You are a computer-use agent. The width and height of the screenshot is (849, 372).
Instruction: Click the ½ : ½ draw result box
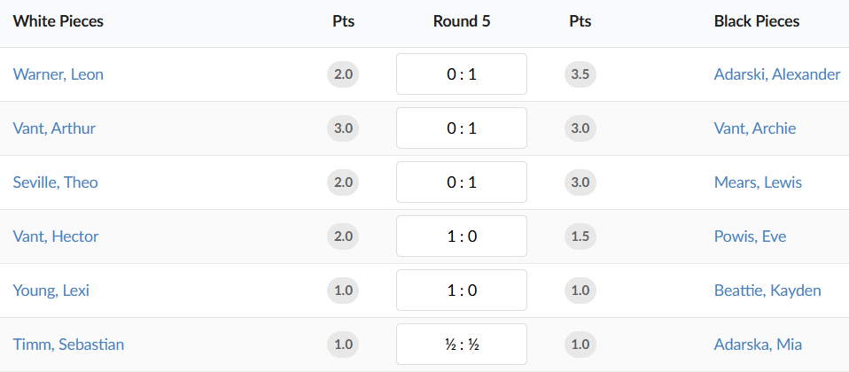click(461, 345)
